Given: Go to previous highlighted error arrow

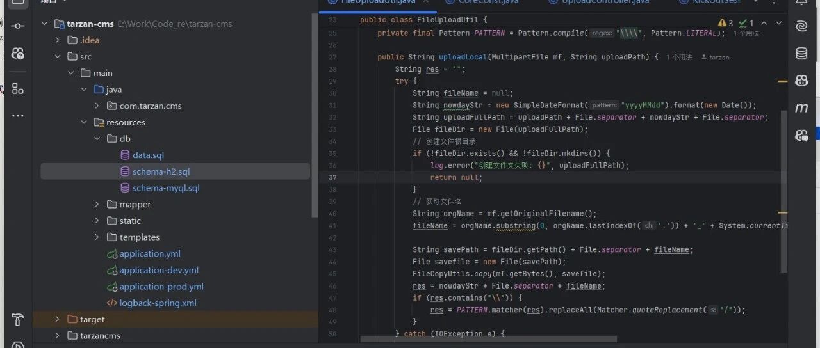Looking at the screenshot, I should (765, 23).
